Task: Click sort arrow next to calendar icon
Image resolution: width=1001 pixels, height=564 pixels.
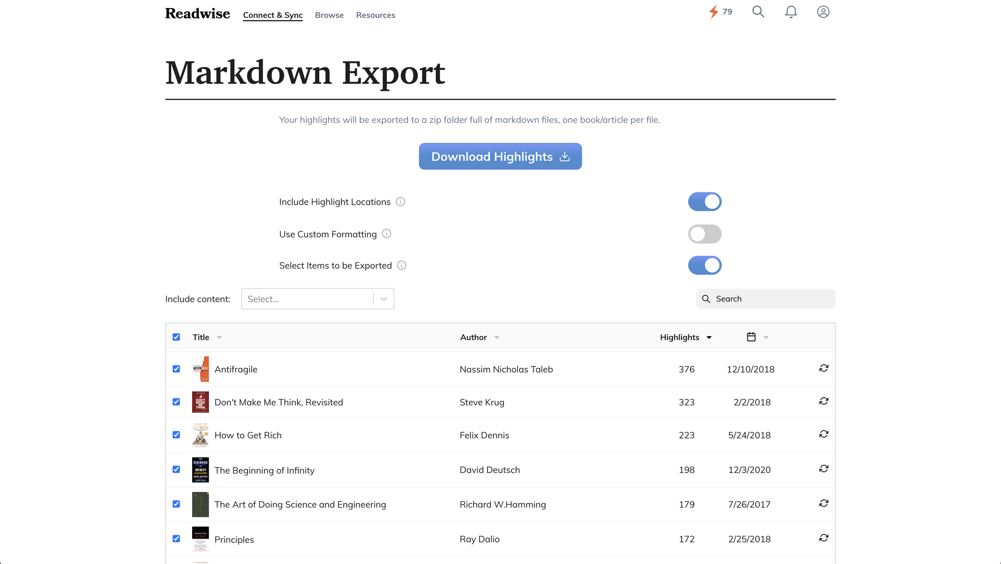Action: pos(766,338)
